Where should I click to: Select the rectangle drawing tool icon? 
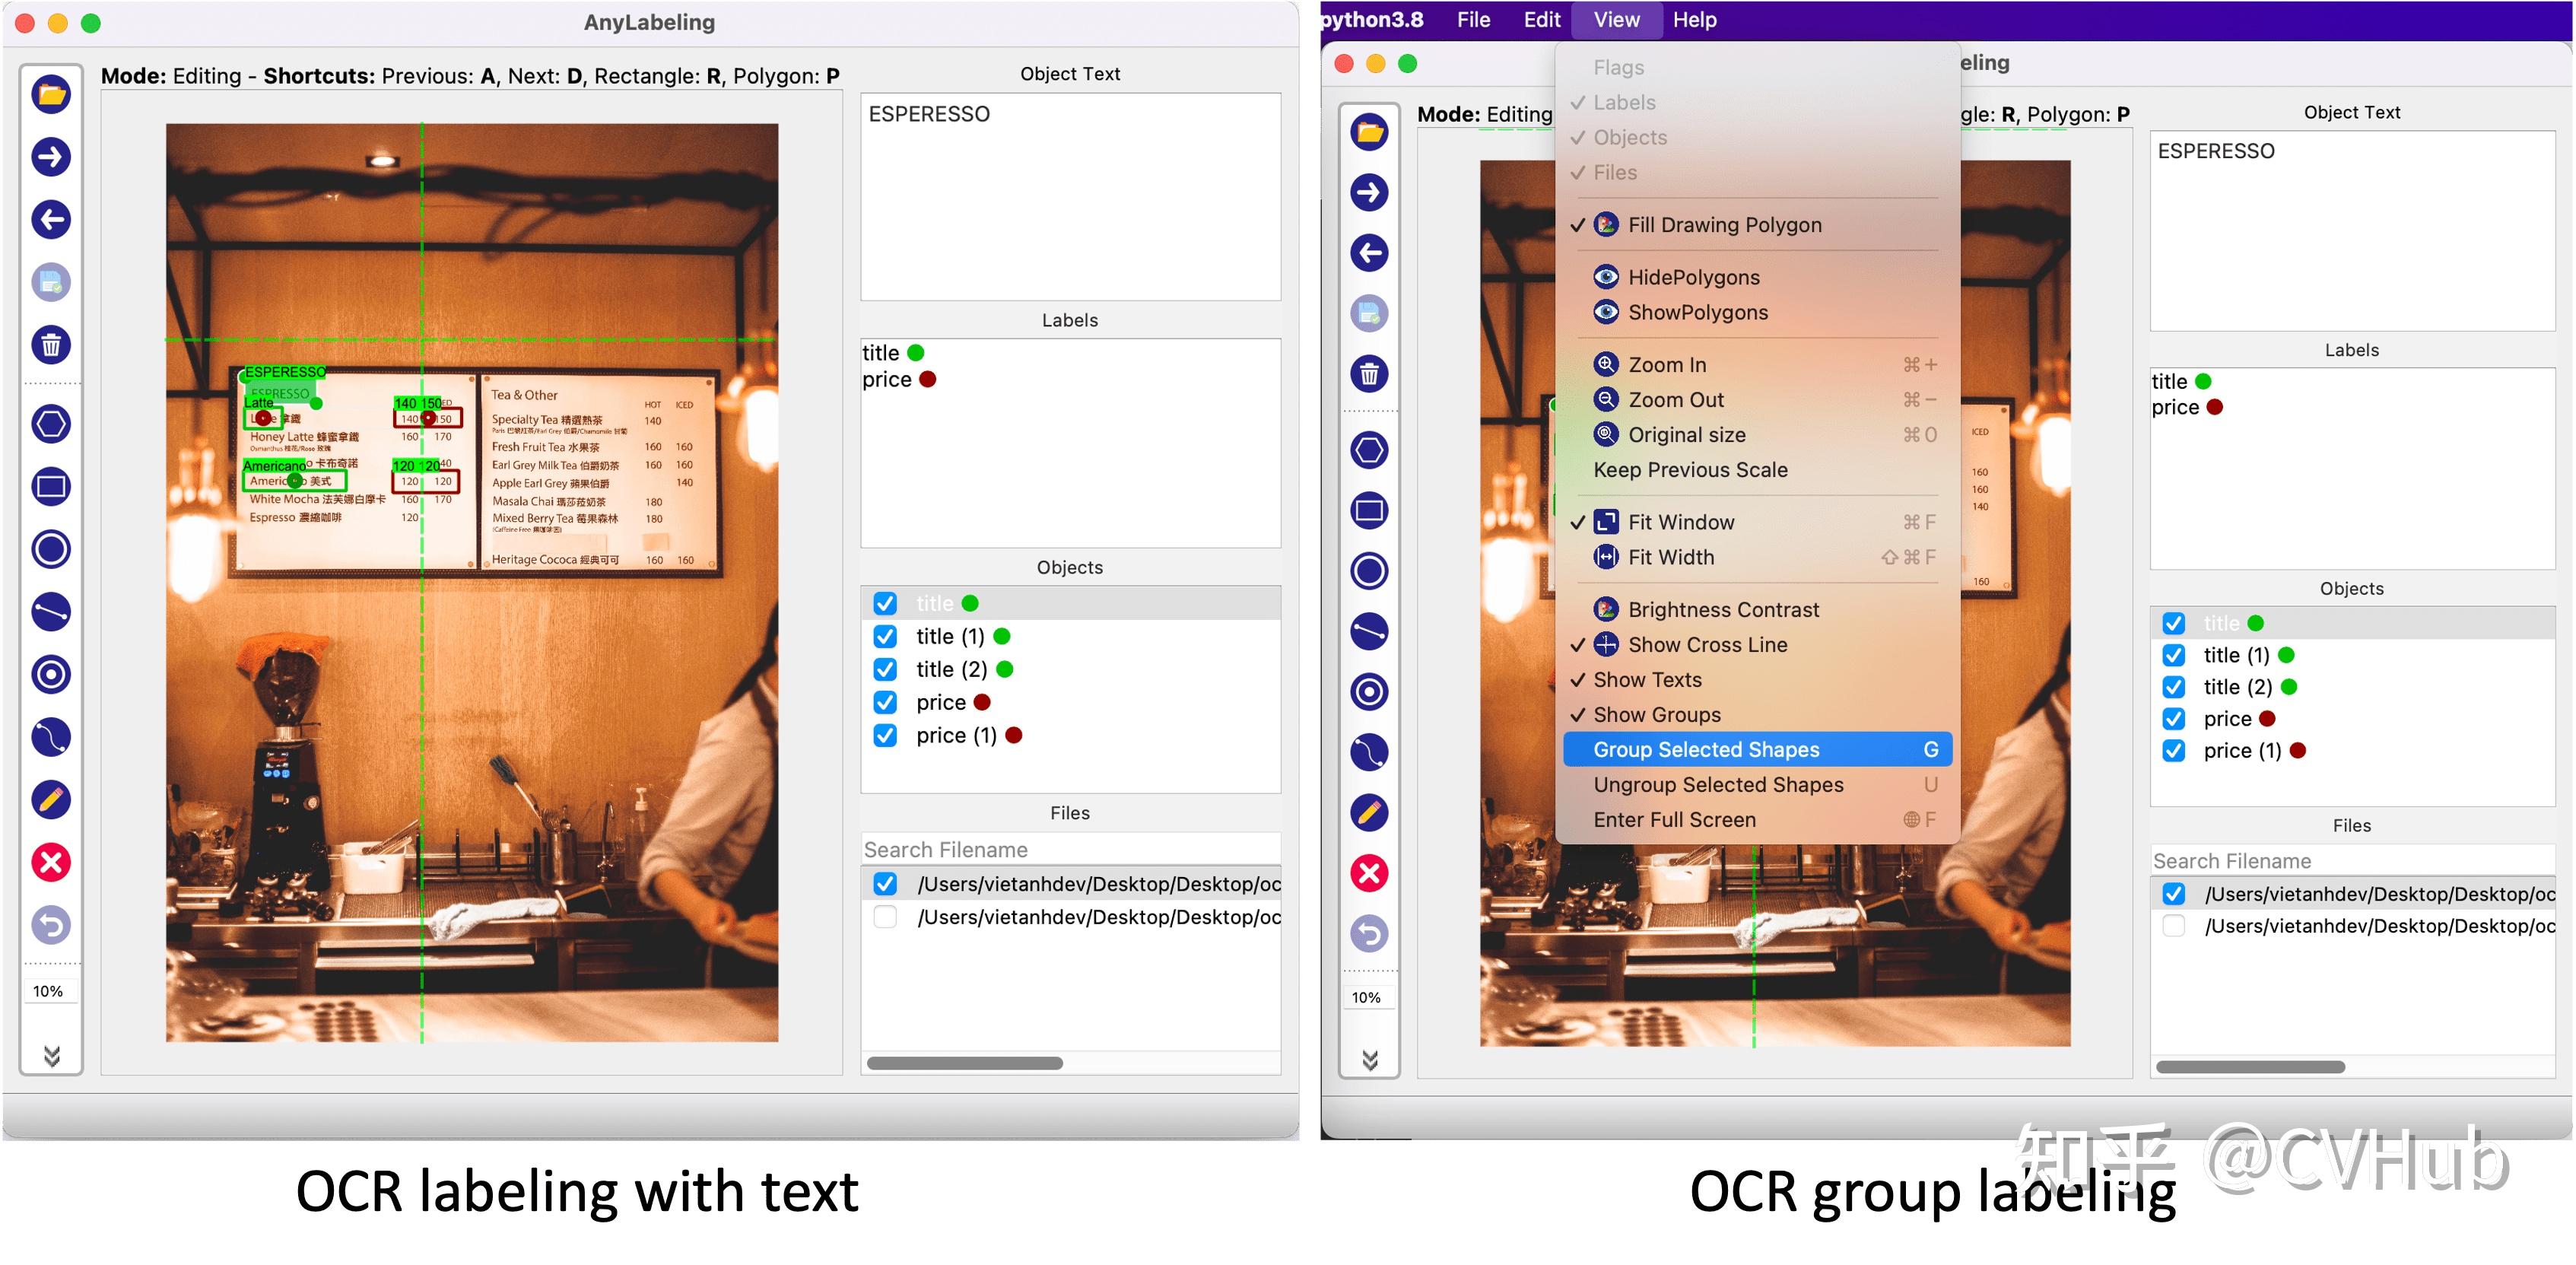[x=51, y=487]
